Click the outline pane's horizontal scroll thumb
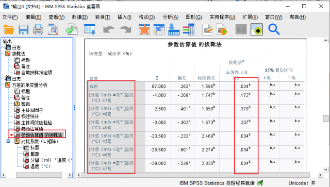The height and width of the screenshot is (187, 330). (39, 175)
